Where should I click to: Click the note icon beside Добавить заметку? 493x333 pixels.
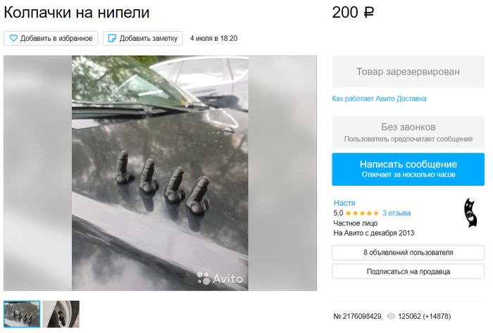(x=112, y=38)
